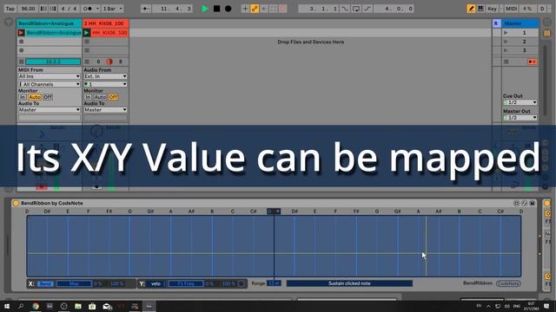
Task: Click the tempo nudge down icon
Action: click(43, 9)
